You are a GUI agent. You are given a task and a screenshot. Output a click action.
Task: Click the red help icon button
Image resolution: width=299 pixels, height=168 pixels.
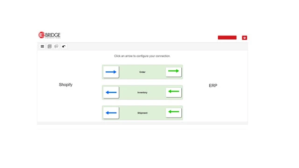tap(244, 38)
